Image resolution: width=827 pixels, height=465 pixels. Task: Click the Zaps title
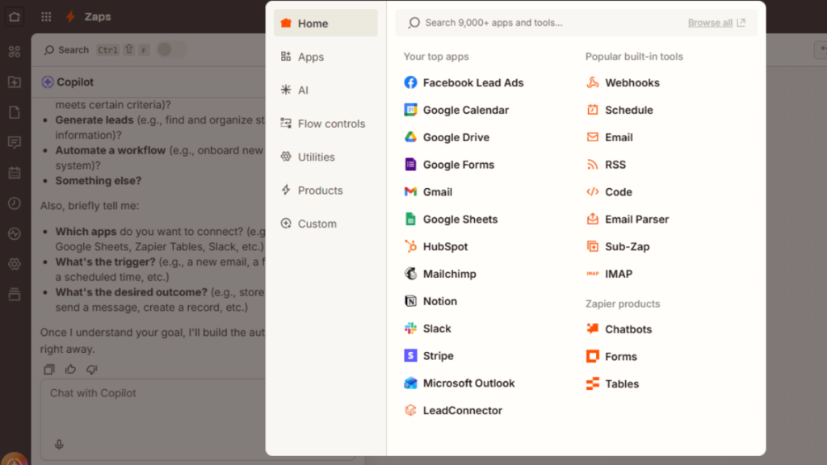[98, 17]
